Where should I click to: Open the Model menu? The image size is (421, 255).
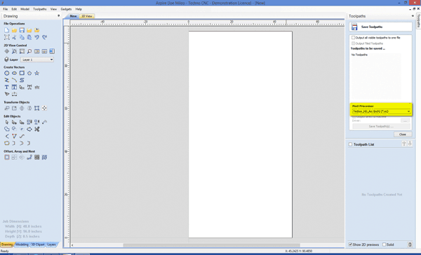(x=25, y=9)
